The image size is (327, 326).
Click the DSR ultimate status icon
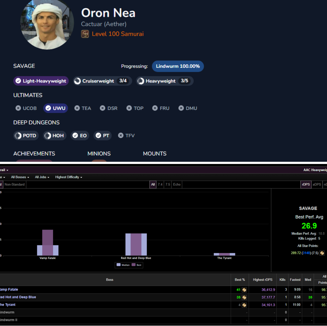click(x=102, y=108)
